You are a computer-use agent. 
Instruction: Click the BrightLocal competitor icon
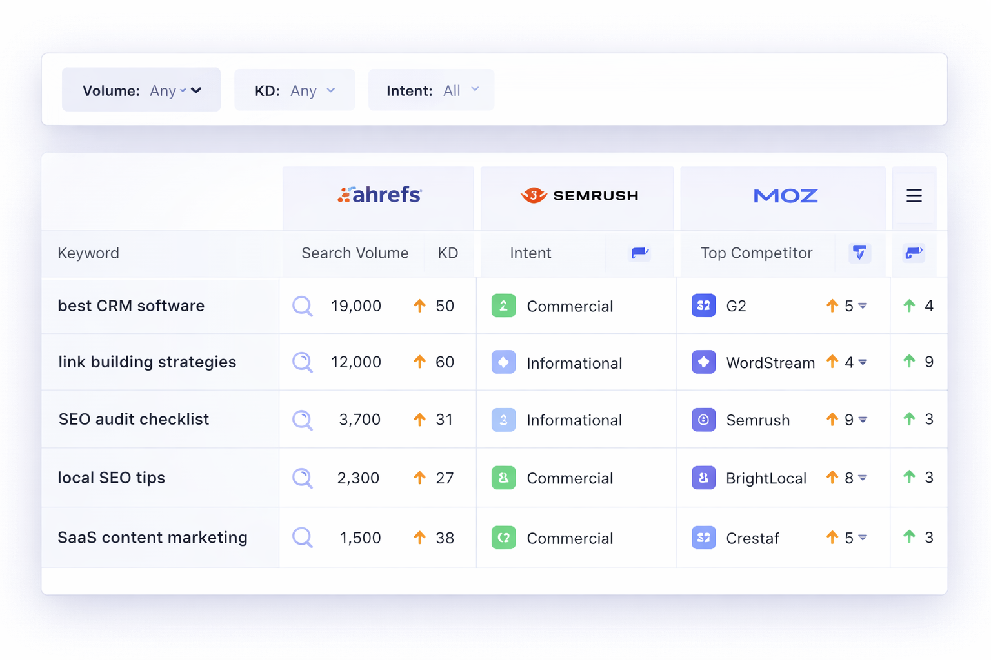[704, 478]
